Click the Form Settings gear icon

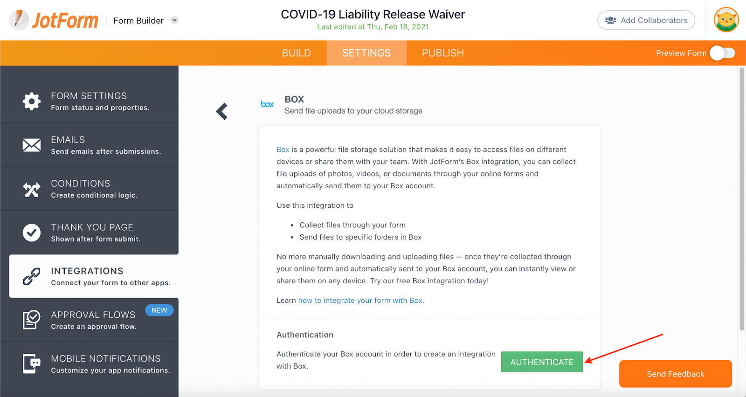(32, 101)
